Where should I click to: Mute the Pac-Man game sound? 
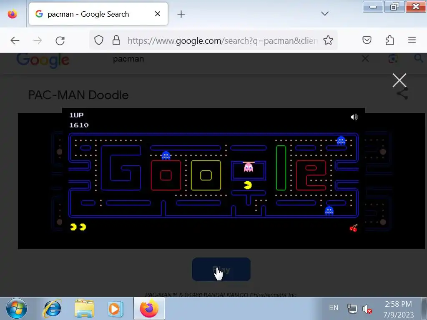[354, 117]
